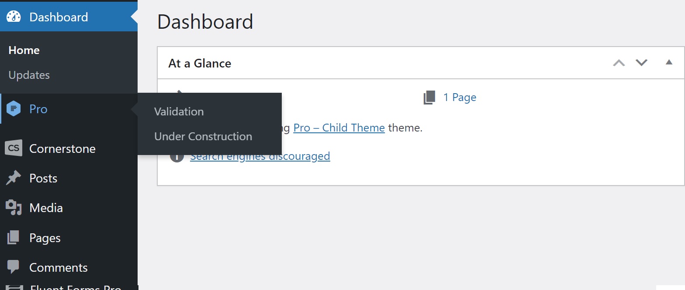Click the Media camera icon
Screen dimensions: 685x290
coord(14,208)
